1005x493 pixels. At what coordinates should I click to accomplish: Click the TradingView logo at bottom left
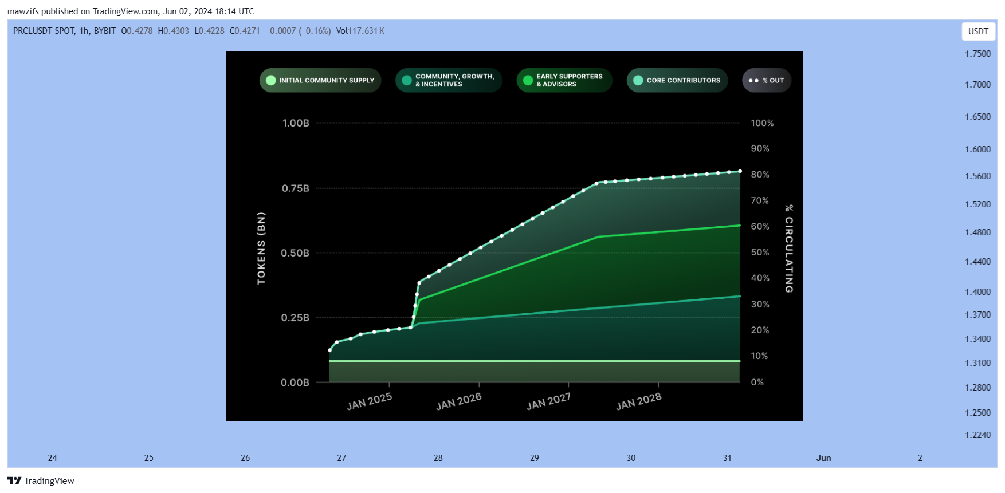[x=41, y=480]
